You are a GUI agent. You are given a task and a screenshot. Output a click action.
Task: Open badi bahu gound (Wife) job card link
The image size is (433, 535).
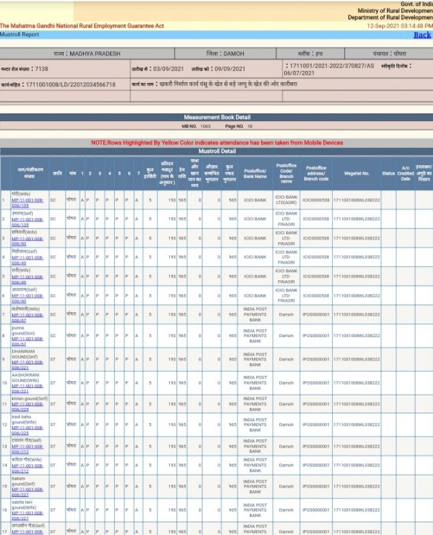pos(27,430)
